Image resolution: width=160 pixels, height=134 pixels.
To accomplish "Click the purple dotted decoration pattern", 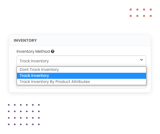I will (x=24, y=115).
